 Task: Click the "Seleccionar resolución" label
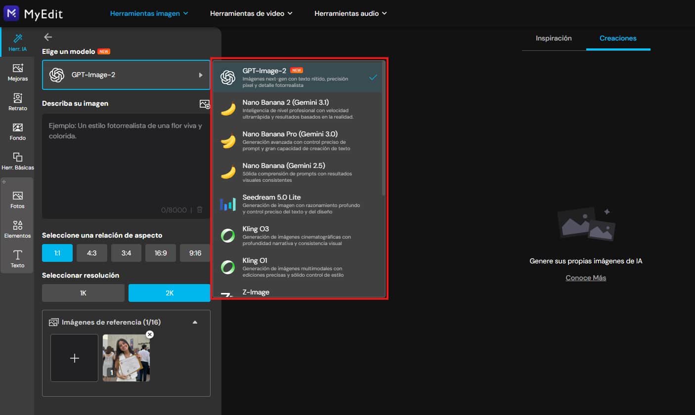[81, 275]
